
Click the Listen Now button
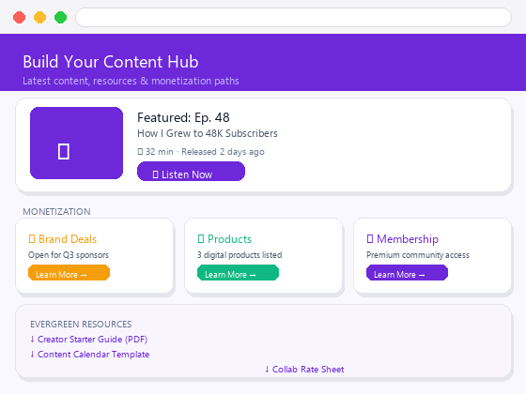click(191, 171)
